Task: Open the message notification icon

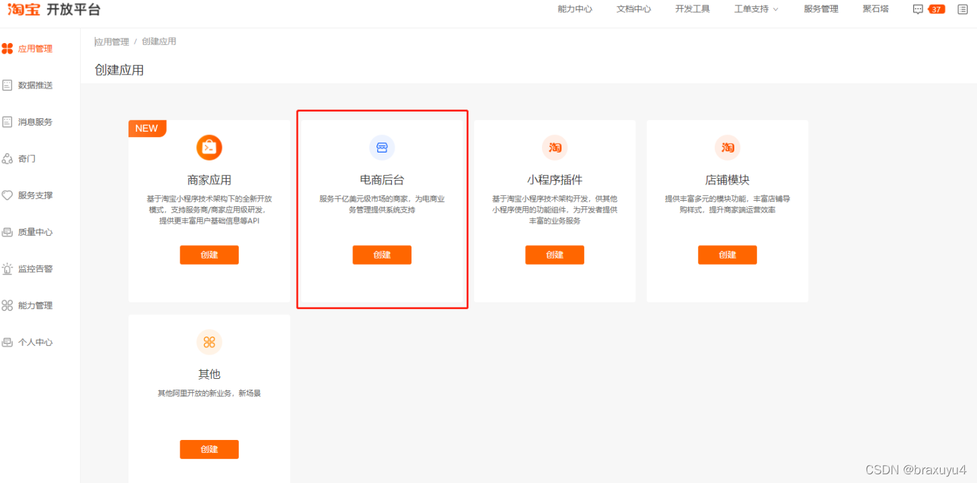Action: [918, 9]
